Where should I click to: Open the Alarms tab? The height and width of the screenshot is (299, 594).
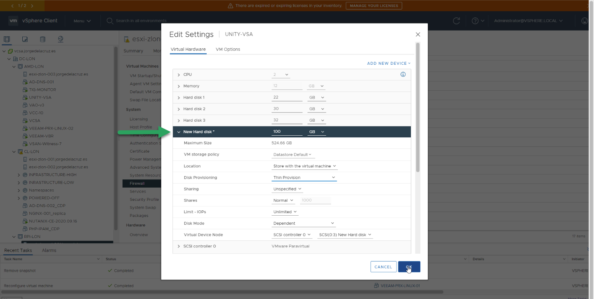[49, 250]
